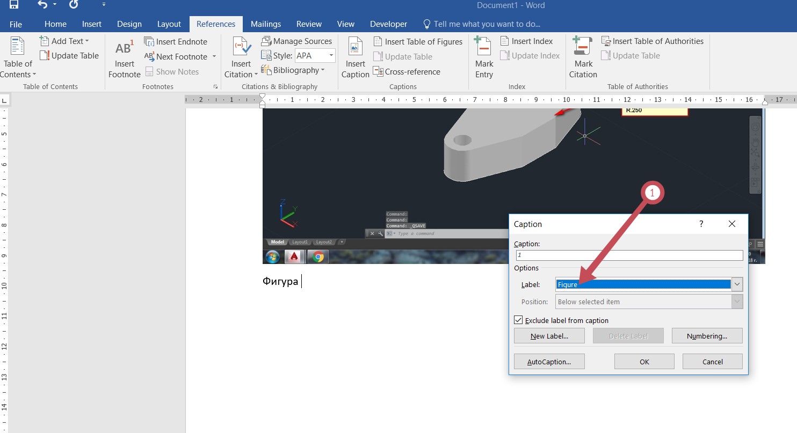797x433 pixels.
Task: Toggle Exclude label from caption checkbox
Action: [x=518, y=320]
